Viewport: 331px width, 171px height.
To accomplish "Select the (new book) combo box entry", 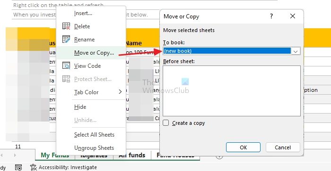I will coord(227,51).
